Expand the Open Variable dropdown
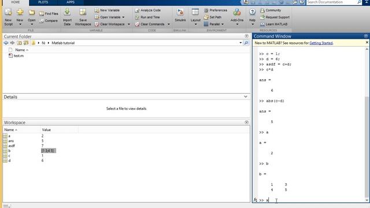This screenshot has height=208, width=370. click(123, 17)
